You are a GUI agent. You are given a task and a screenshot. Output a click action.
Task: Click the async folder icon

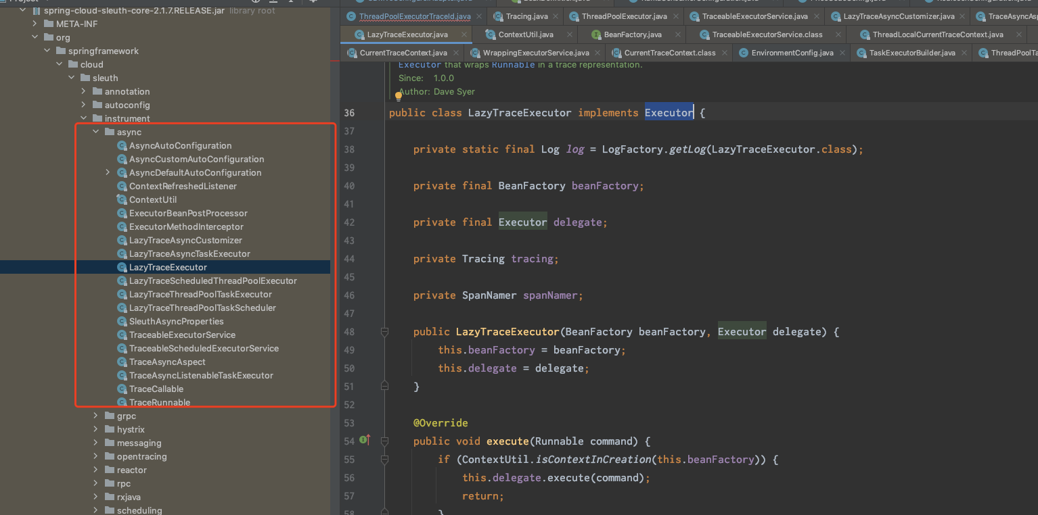(x=110, y=132)
